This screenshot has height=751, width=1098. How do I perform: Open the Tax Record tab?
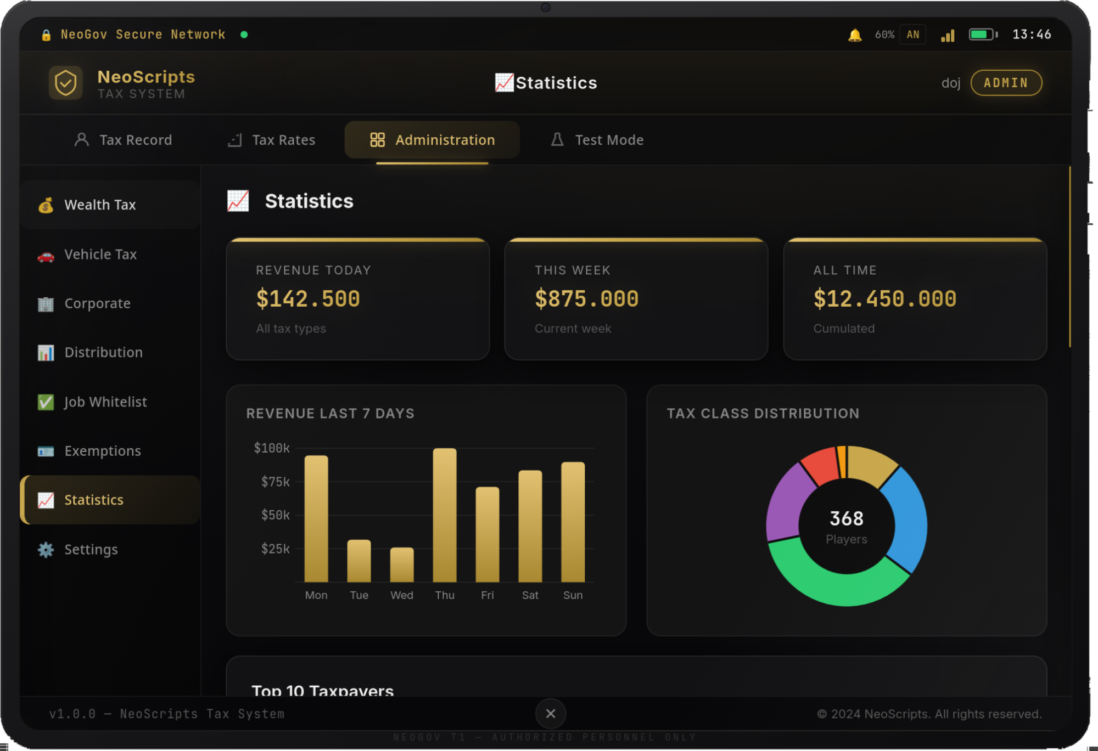tap(124, 140)
